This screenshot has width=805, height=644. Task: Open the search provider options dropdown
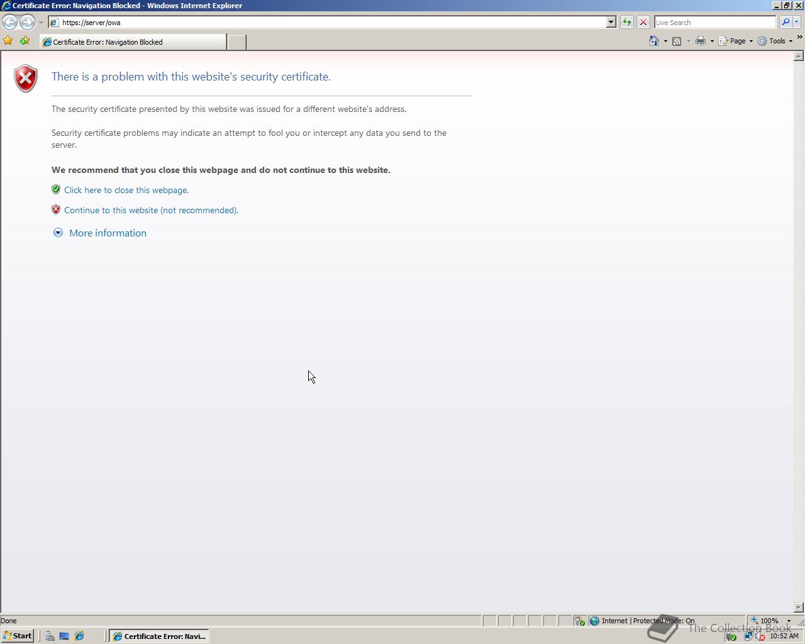point(797,22)
